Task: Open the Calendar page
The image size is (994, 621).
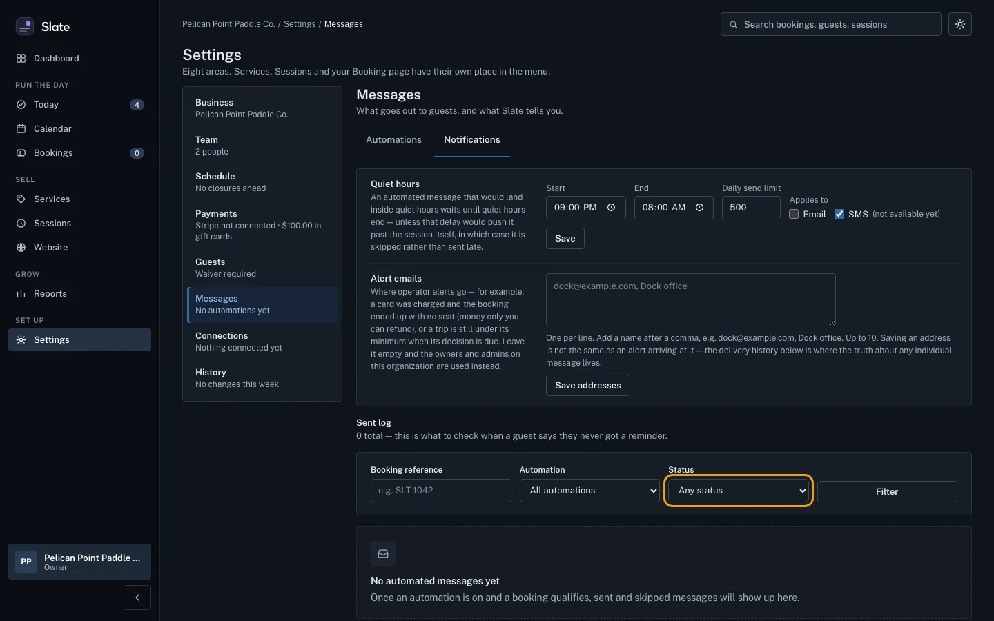Action: [79, 128]
